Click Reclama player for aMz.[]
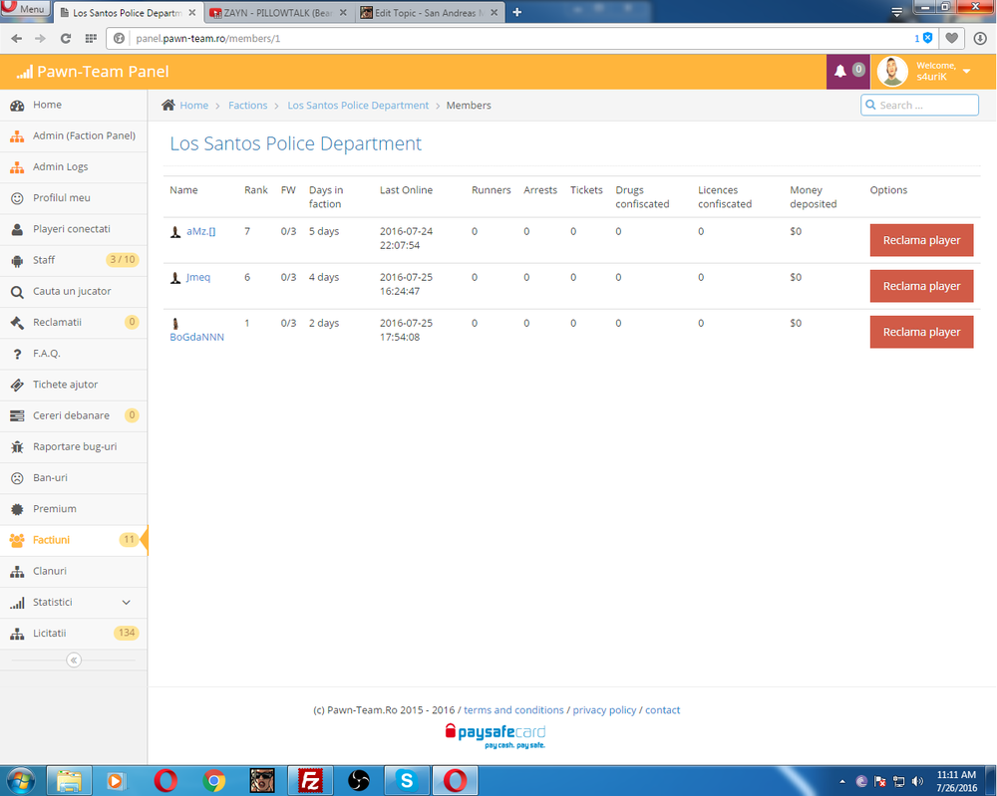Viewport: 997px width, 796px height. pos(921,240)
